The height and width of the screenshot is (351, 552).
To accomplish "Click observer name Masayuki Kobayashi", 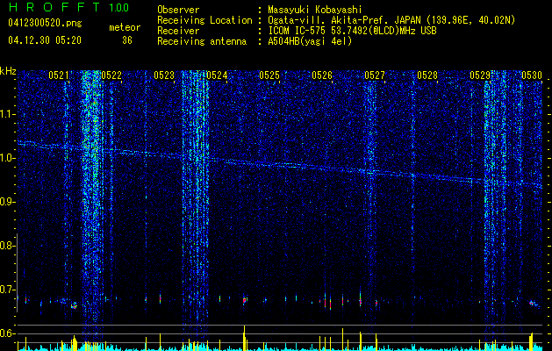I will click(314, 10).
